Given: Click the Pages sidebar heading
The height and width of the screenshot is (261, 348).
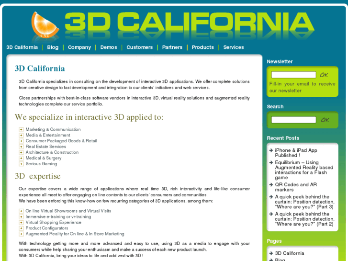Looking at the screenshot, I should (274, 241).
